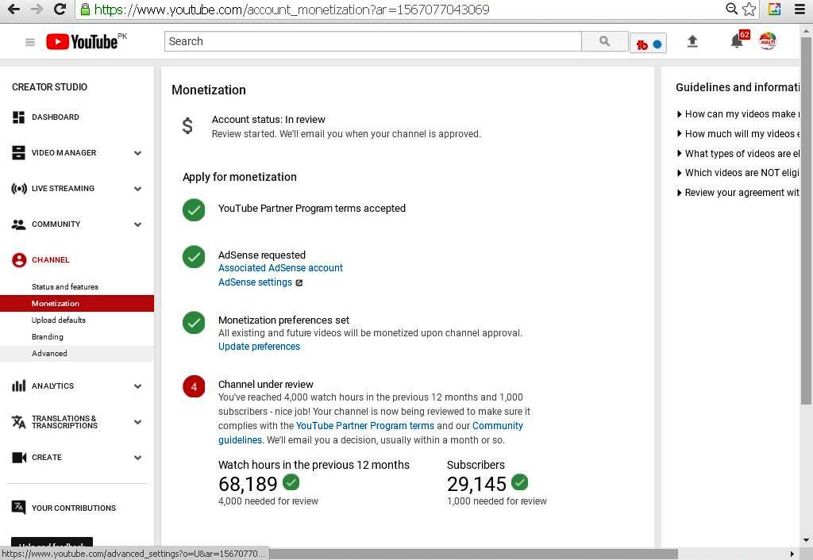Click the Translations & Transcriptions icon
The height and width of the screenshot is (560, 813).
coord(19,422)
